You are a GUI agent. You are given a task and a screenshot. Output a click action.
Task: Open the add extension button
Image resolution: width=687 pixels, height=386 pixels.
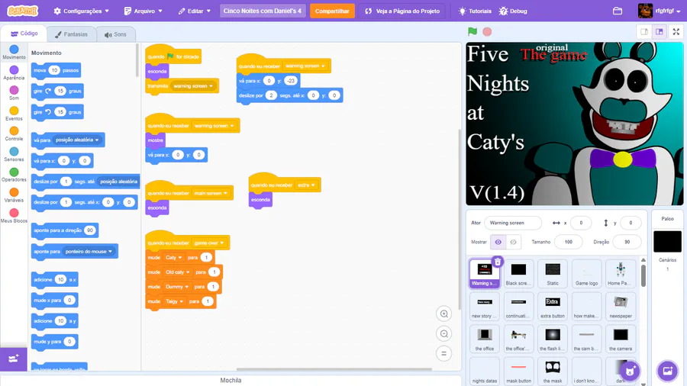pyautogui.click(x=14, y=359)
